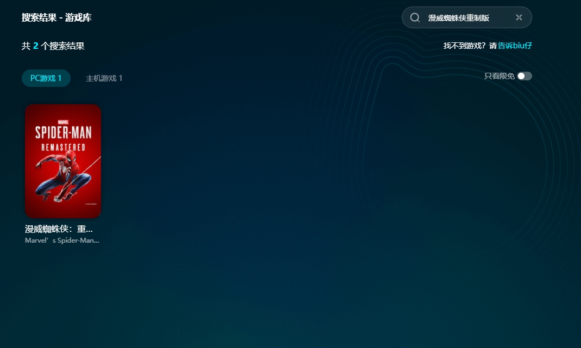
Task: Click the magnifier search icon
Action: point(415,17)
